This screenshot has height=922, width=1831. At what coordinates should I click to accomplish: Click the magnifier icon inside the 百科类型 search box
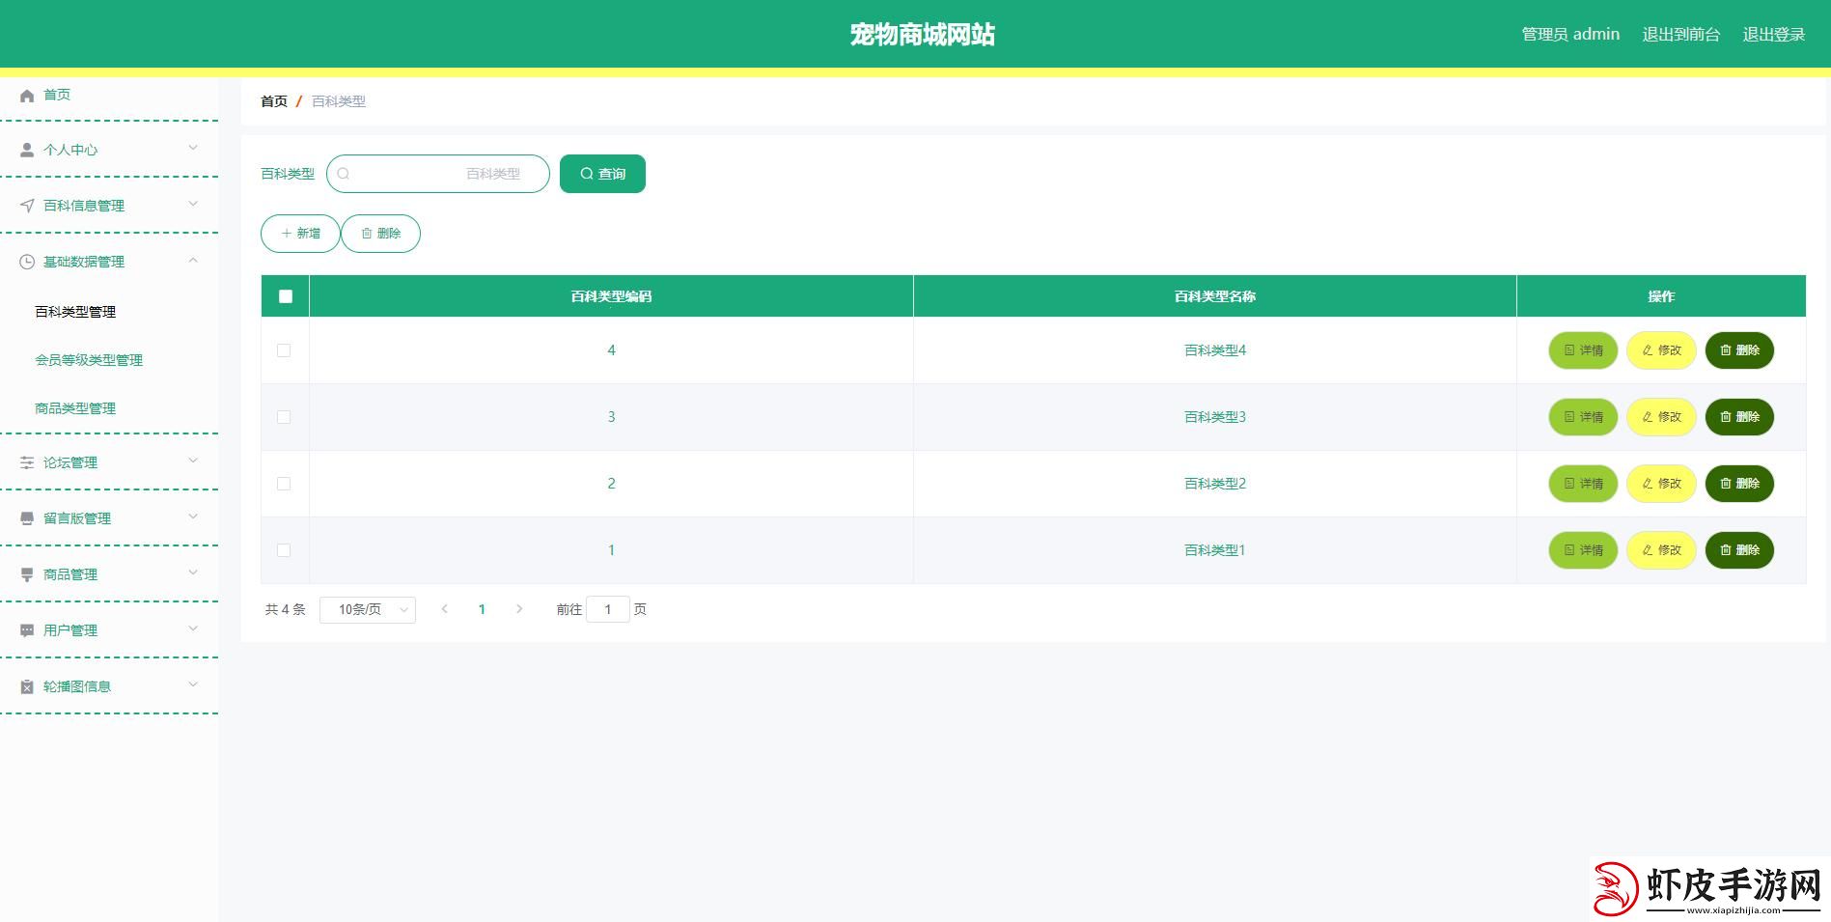[x=343, y=174]
